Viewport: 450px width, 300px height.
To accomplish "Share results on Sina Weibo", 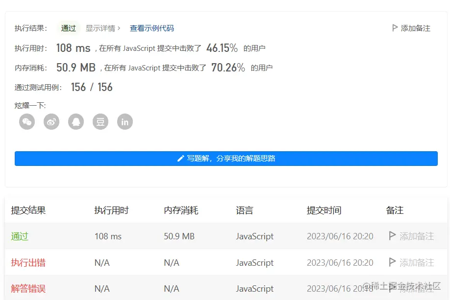I will tap(51, 121).
